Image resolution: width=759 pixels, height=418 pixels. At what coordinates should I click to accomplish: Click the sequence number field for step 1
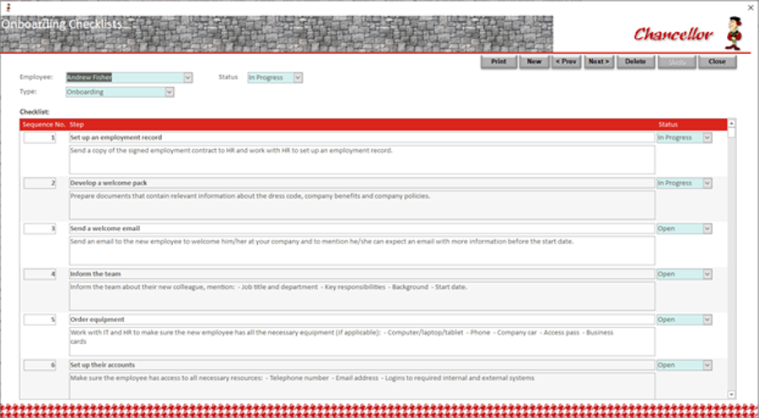point(40,138)
